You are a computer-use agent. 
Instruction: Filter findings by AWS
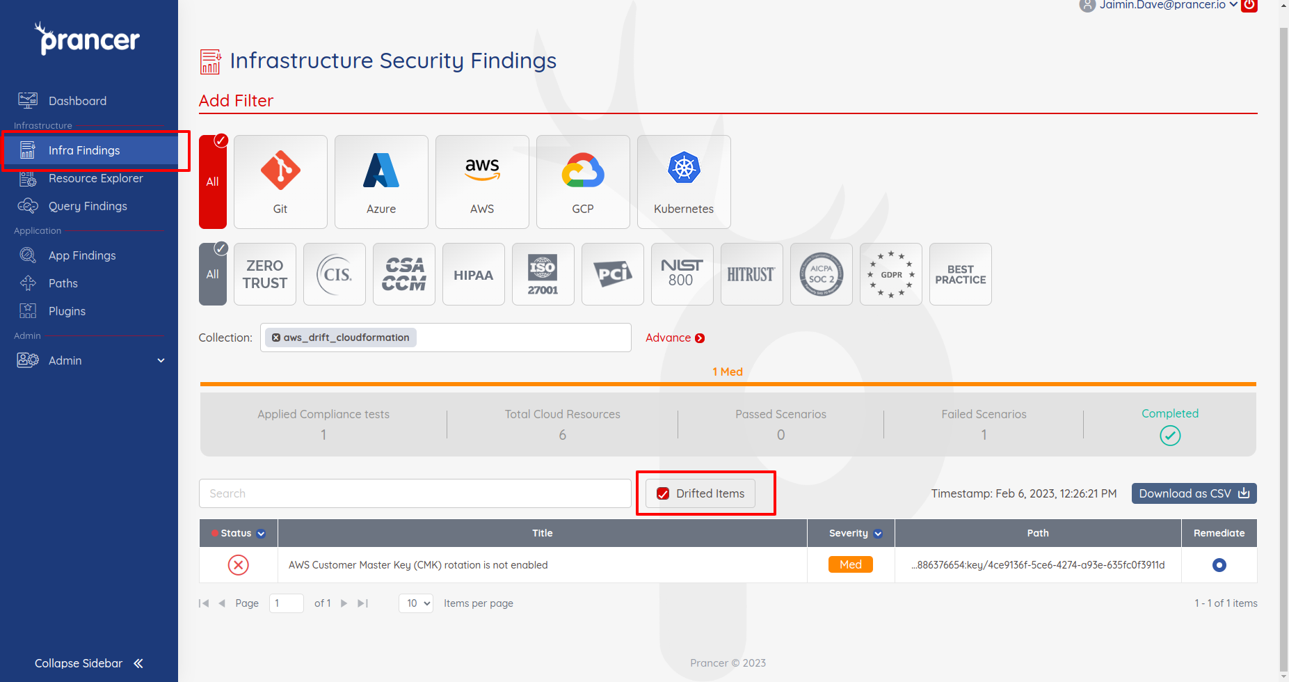(482, 182)
